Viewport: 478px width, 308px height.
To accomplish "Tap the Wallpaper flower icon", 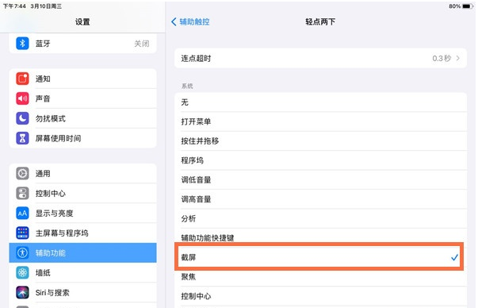I will 22,272.
